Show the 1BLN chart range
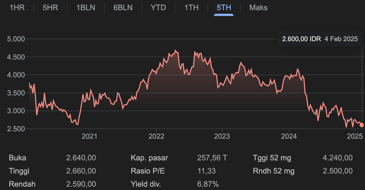The image size is (365, 190). pos(86,7)
